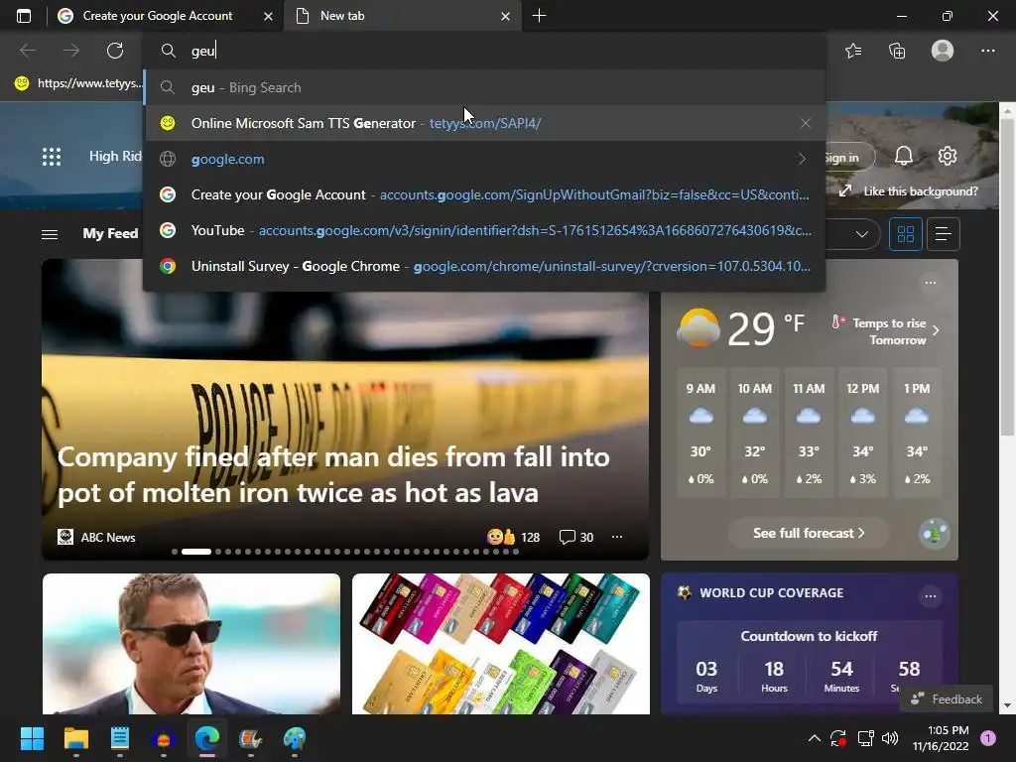Open World Cup card more options

tap(931, 595)
